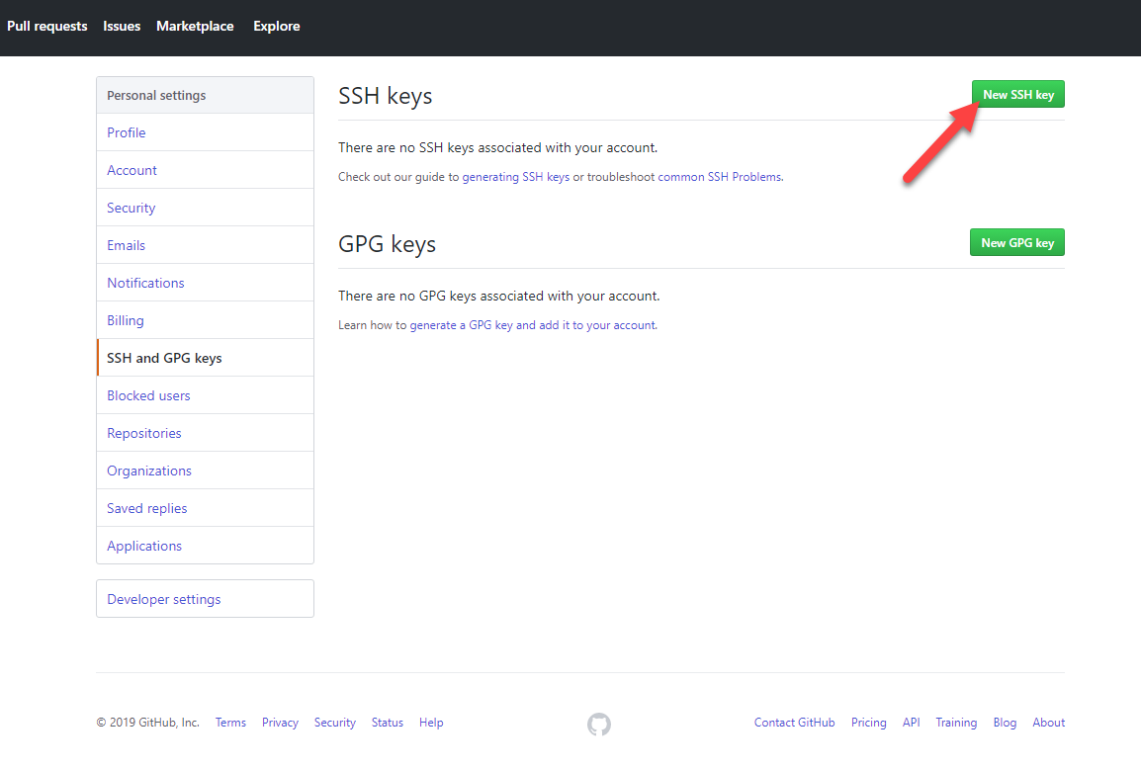Click the New GPG key button
1141x771 pixels.
[x=1017, y=243]
